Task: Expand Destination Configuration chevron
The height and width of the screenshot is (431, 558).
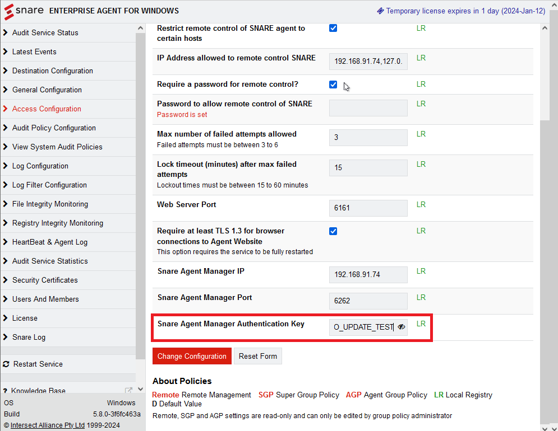Action: (x=6, y=71)
